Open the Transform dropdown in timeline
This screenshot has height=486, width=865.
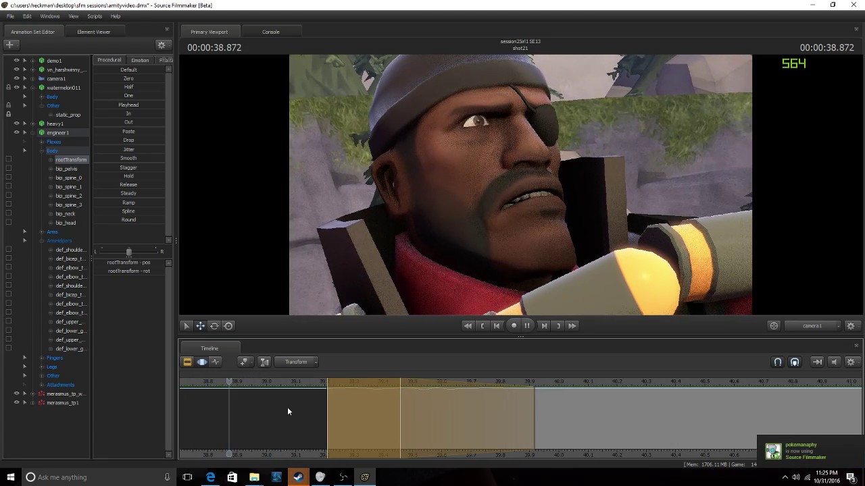coord(296,362)
